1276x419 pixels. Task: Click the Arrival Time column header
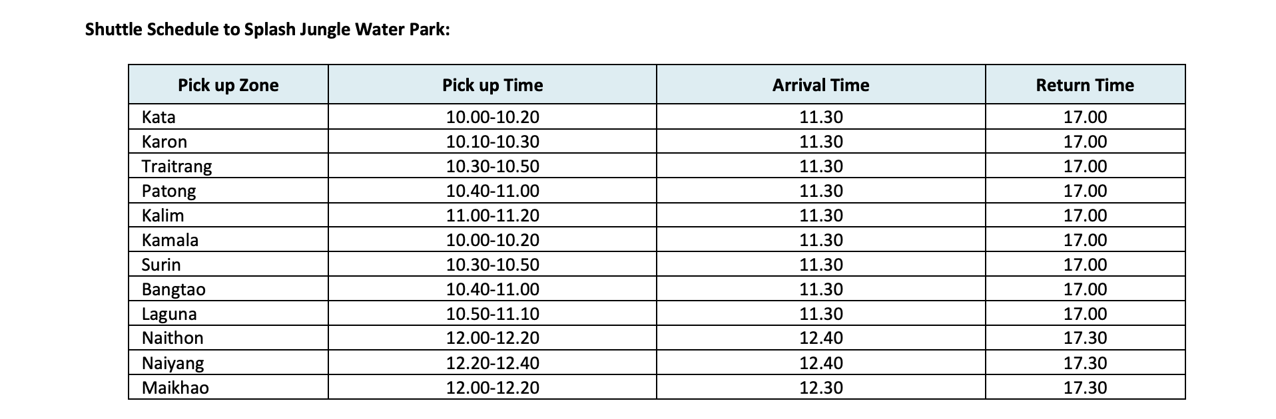(820, 85)
